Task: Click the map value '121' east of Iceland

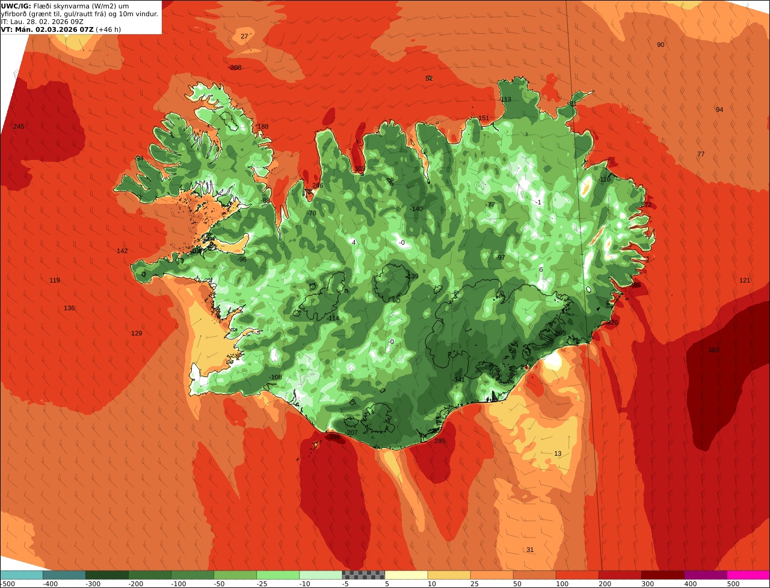Action: coord(745,280)
